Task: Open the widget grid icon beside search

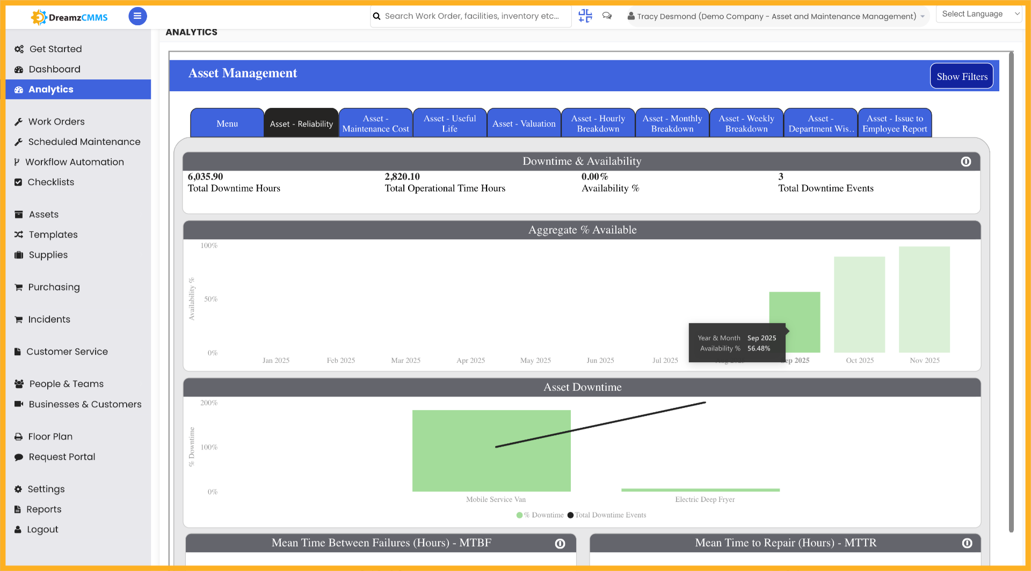Action: pos(585,16)
